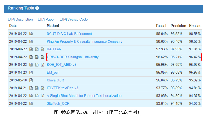Viewport: 206px width, 121px height.
Task: Enable the Description checkbox
Action: [9, 20]
